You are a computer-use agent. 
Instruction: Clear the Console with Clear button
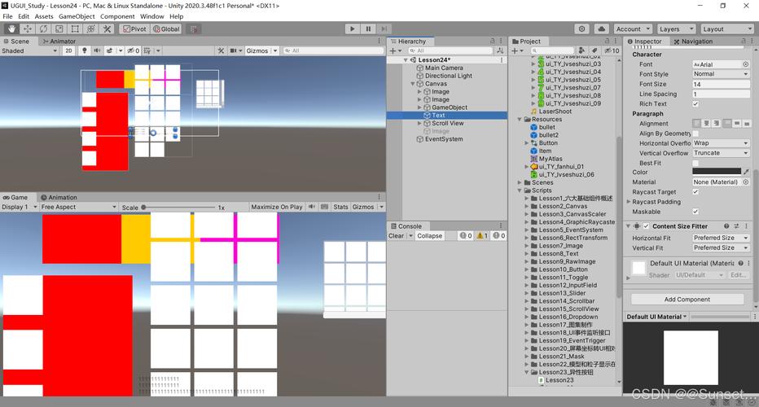point(396,236)
